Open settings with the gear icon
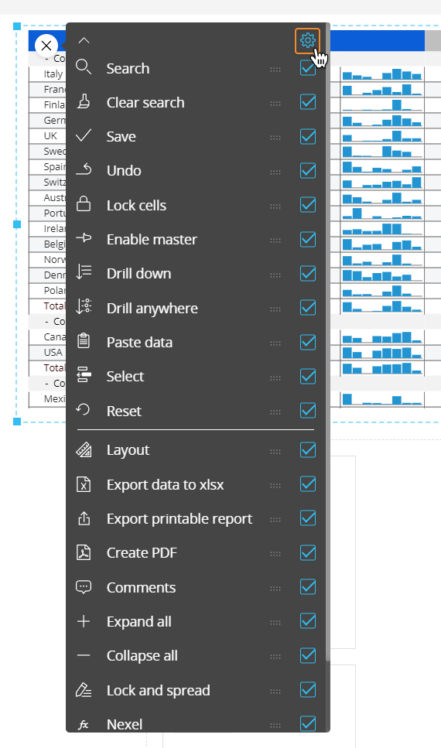Viewport: 441px width, 748px height. (x=307, y=40)
